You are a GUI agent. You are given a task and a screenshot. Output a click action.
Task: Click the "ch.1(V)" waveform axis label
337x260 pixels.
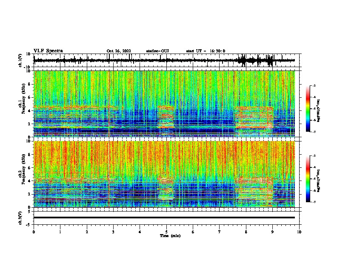20,60
